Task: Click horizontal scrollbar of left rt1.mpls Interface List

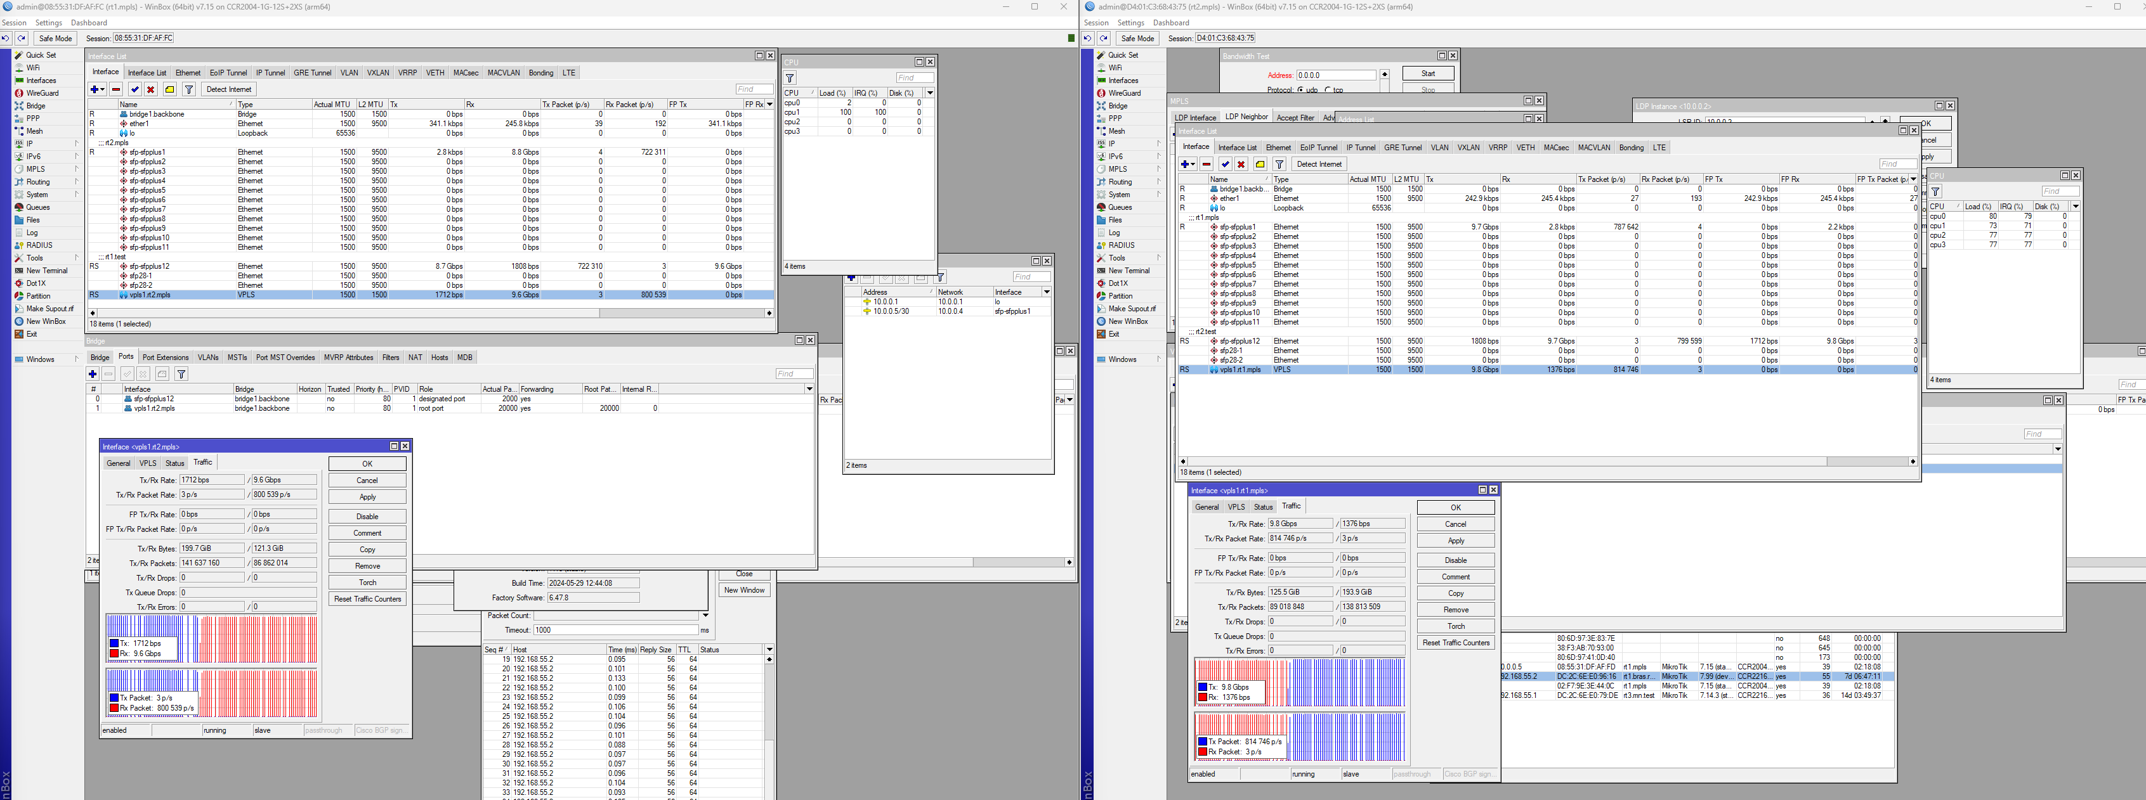Action: point(350,313)
